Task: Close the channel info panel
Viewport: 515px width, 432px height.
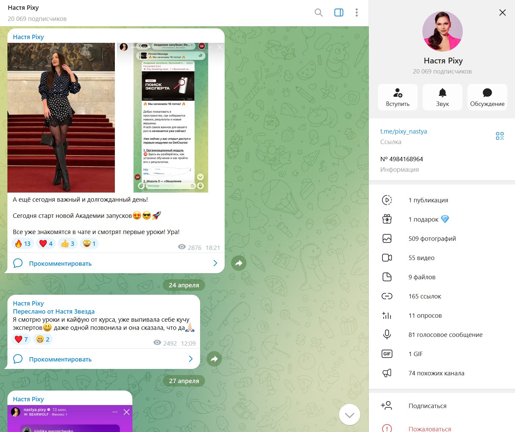Action: [x=502, y=12]
